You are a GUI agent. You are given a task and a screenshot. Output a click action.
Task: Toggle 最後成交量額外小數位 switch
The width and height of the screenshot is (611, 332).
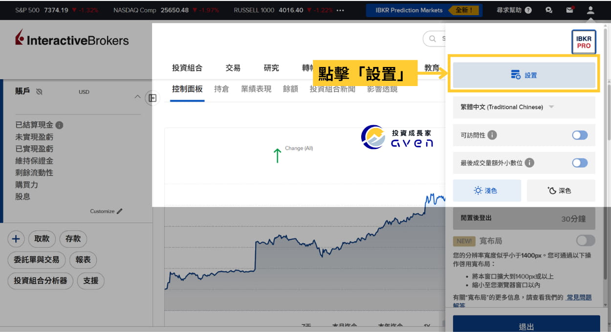click(580, 163)
